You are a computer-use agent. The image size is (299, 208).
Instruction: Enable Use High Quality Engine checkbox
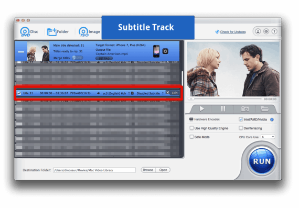click(x=191, y=128)
